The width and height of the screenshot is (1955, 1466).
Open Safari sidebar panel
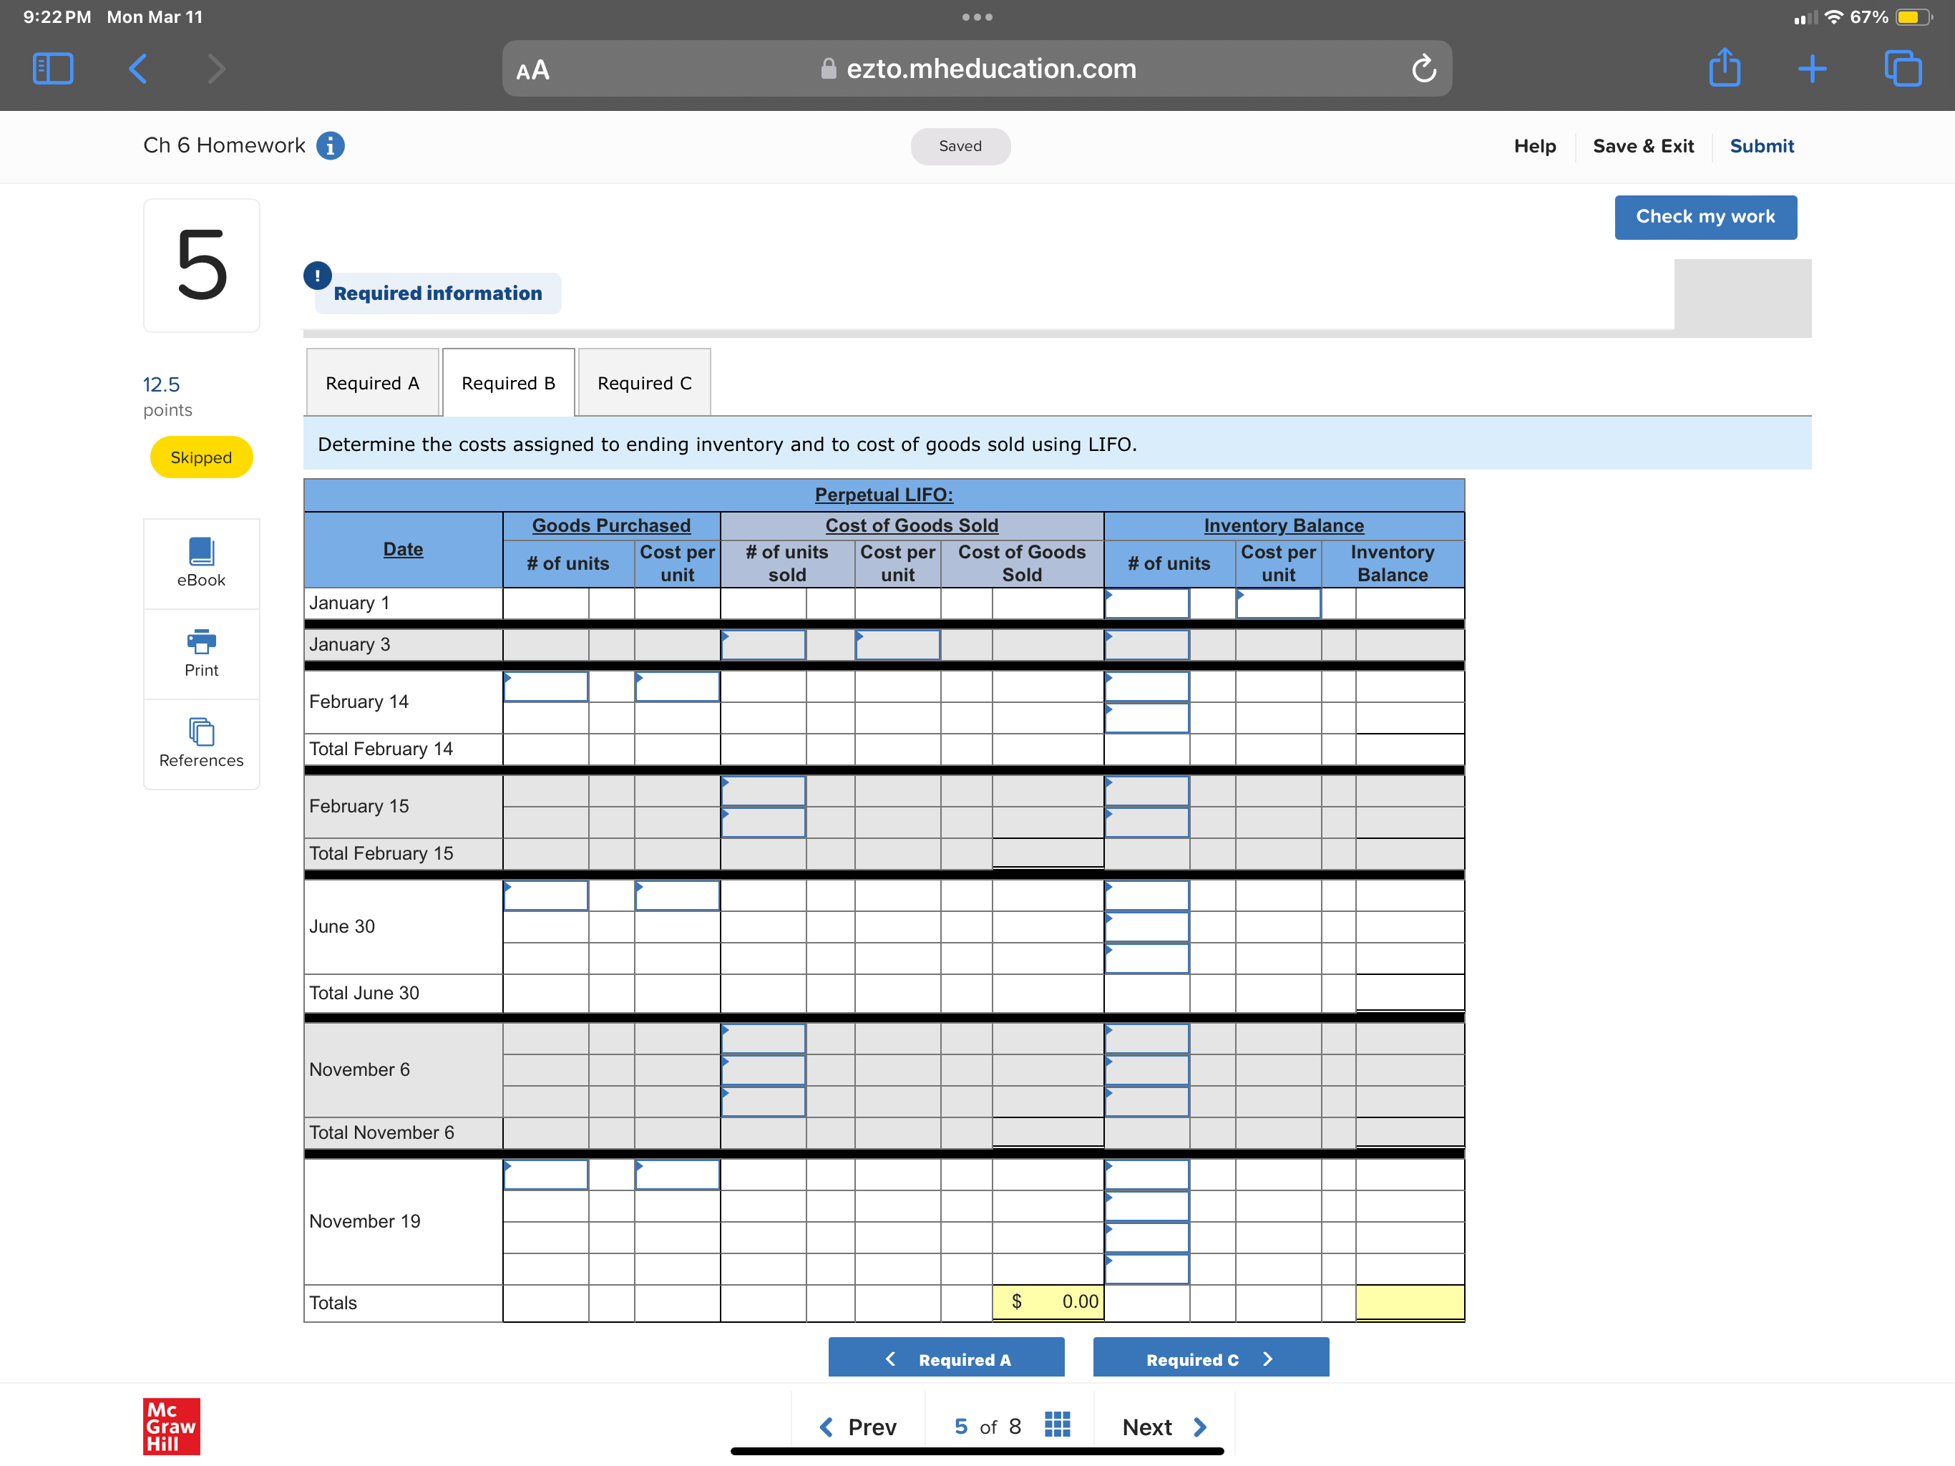pos(53,69)
